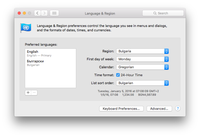This screenshot has height=137, width=200.
Task: Expand the List sort order dropdown
Action: (x=142, y=83)
